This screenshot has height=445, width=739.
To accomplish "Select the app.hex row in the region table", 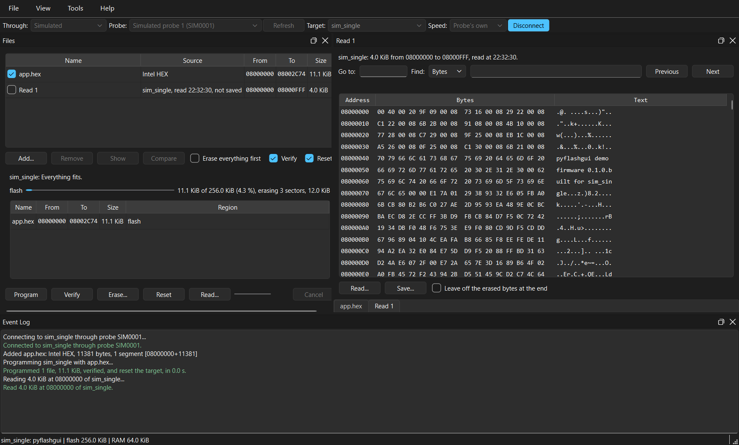I will pyautogui.click(x=170, y=221).
